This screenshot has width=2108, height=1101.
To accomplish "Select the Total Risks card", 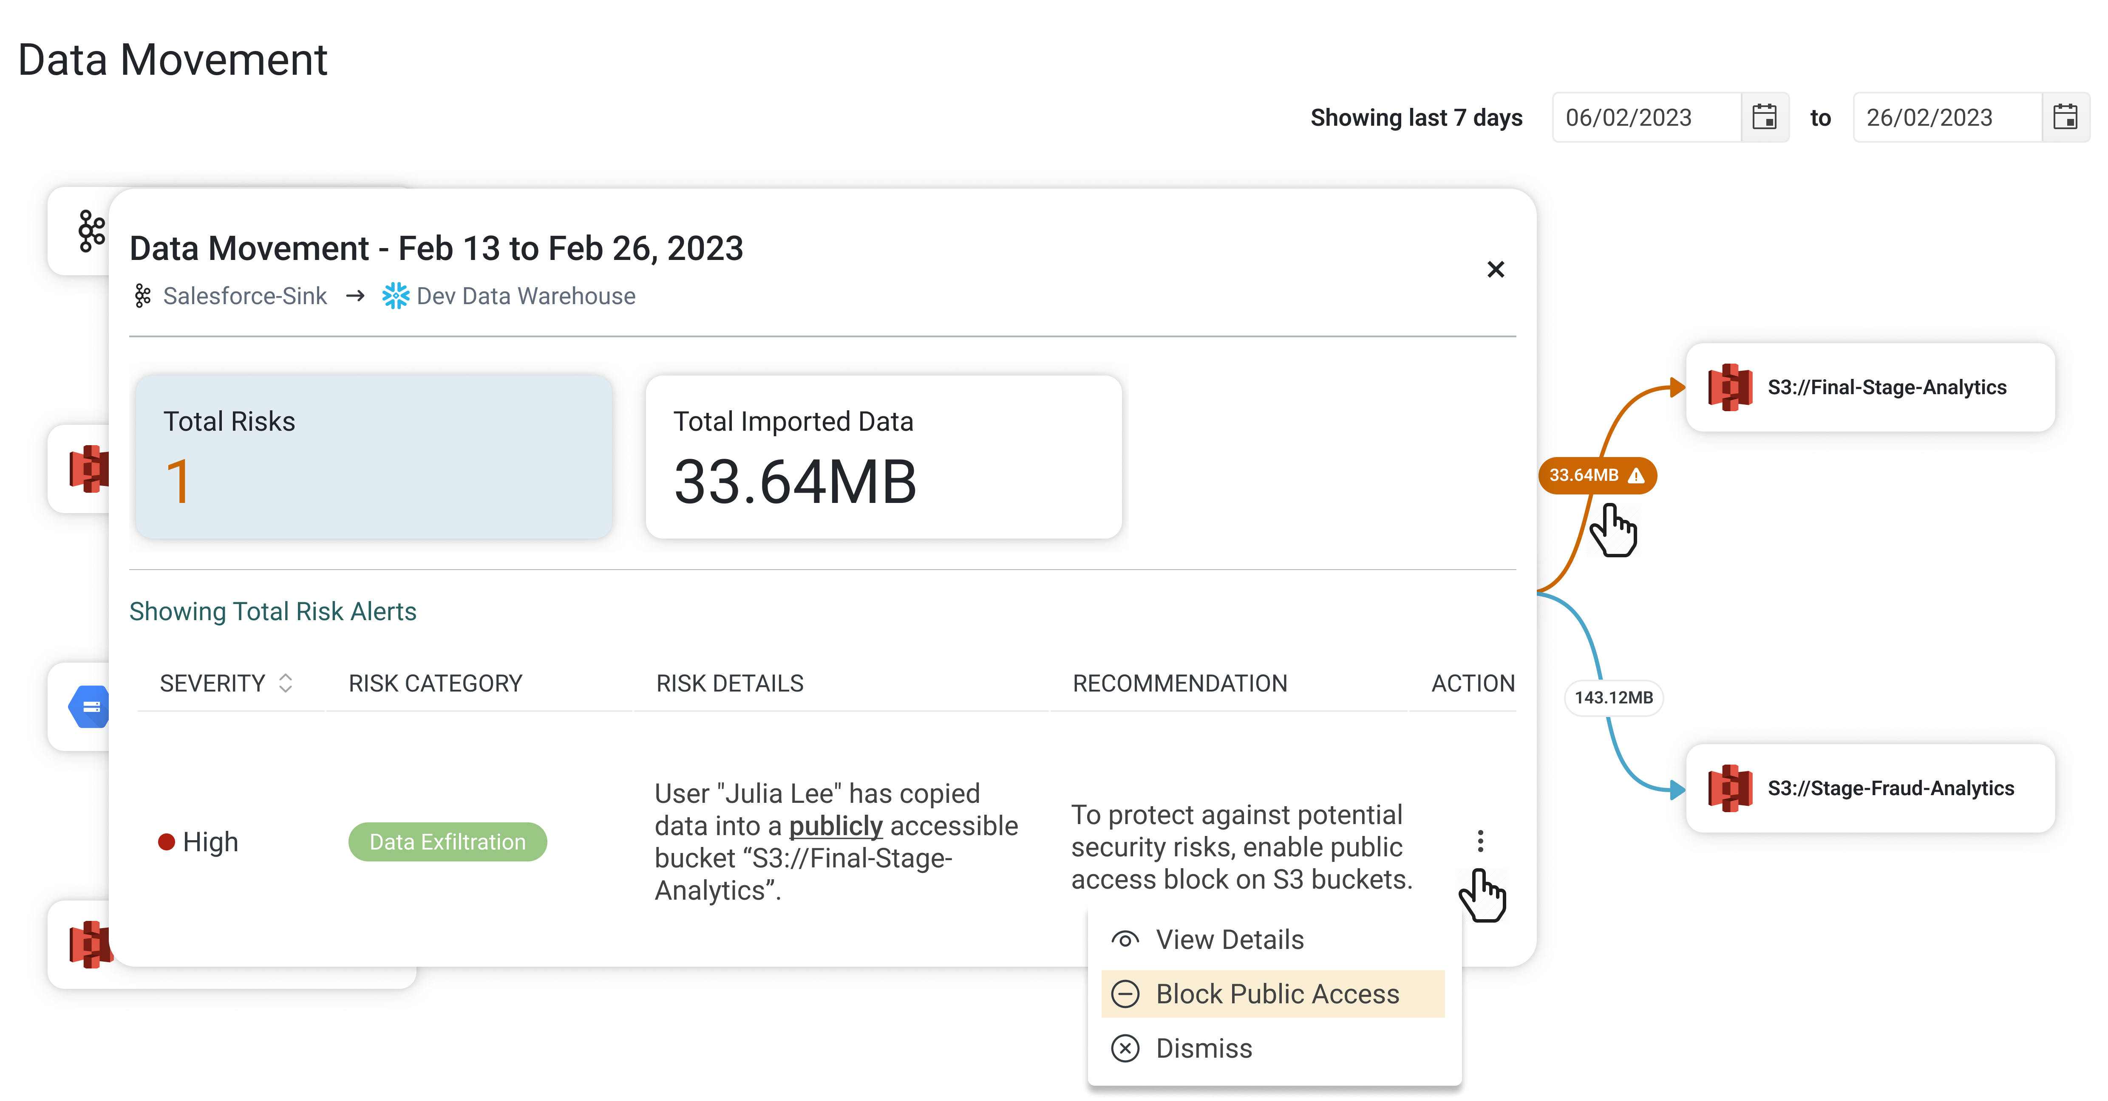I will (374, 457).
